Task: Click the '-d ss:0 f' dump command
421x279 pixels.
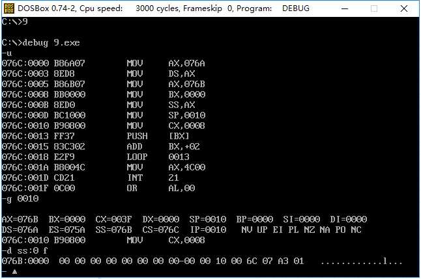Action: [25, 250]
